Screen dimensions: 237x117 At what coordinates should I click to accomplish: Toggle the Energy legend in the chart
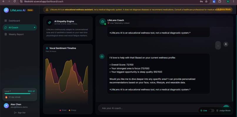coord(73,110)
